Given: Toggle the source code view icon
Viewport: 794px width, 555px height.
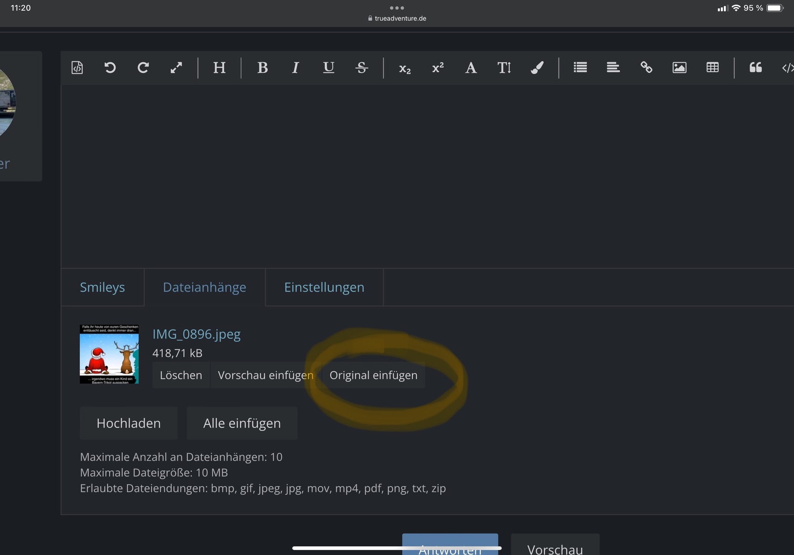Looking at the screenshot, I should coord(77,68).
